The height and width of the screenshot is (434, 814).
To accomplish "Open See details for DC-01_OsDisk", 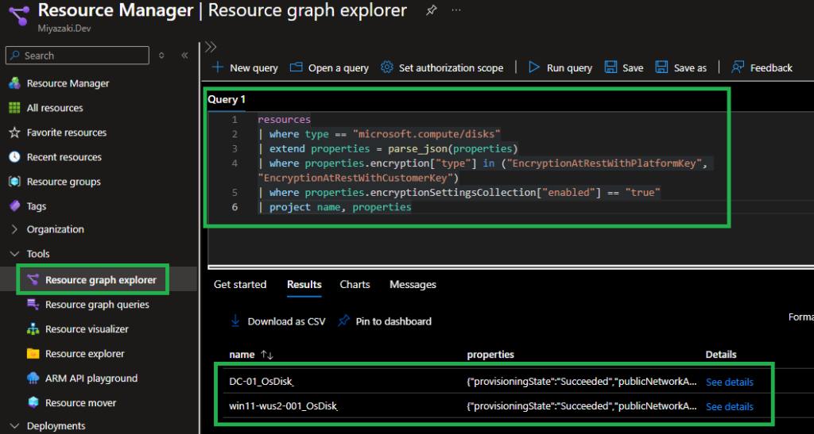I will coord(729,382).
